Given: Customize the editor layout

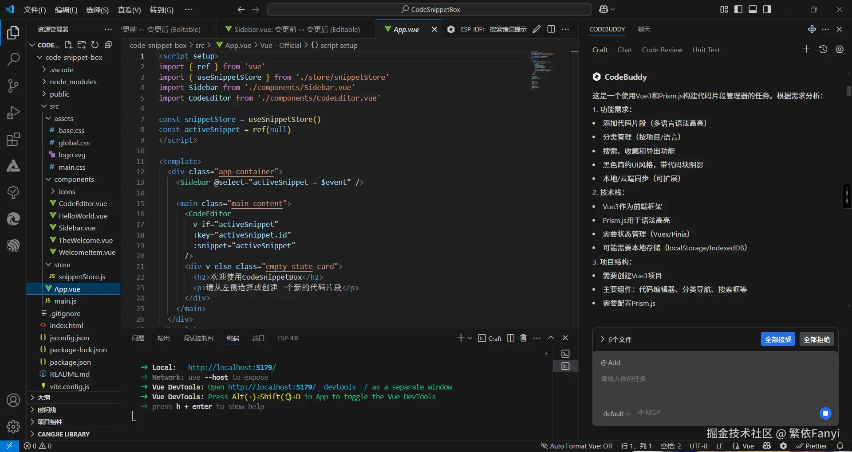Looking at the screenshot, I should tap(724, 9).
